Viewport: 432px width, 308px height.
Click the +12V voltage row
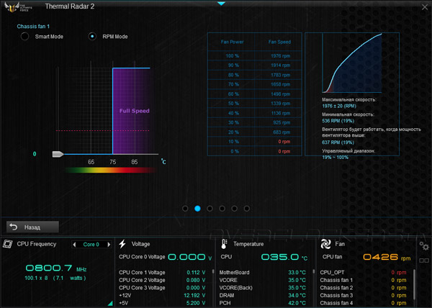click(162, 295)
